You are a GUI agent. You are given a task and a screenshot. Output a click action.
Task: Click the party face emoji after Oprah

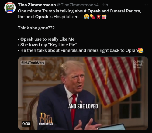[141, 50]
